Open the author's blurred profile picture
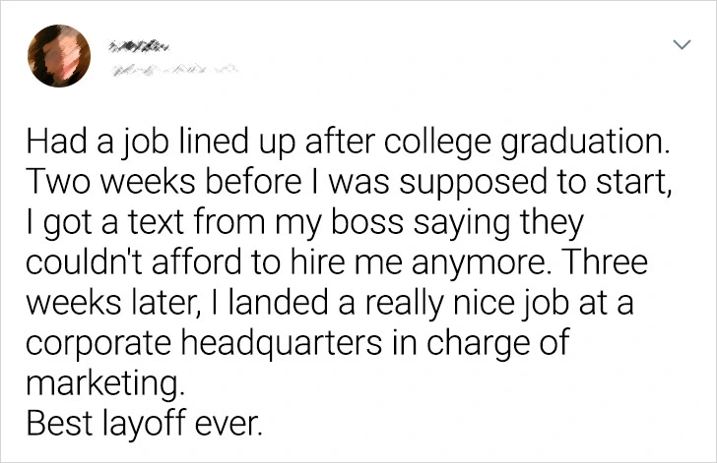This screenshot has height=463, width=717. (59, 56)
